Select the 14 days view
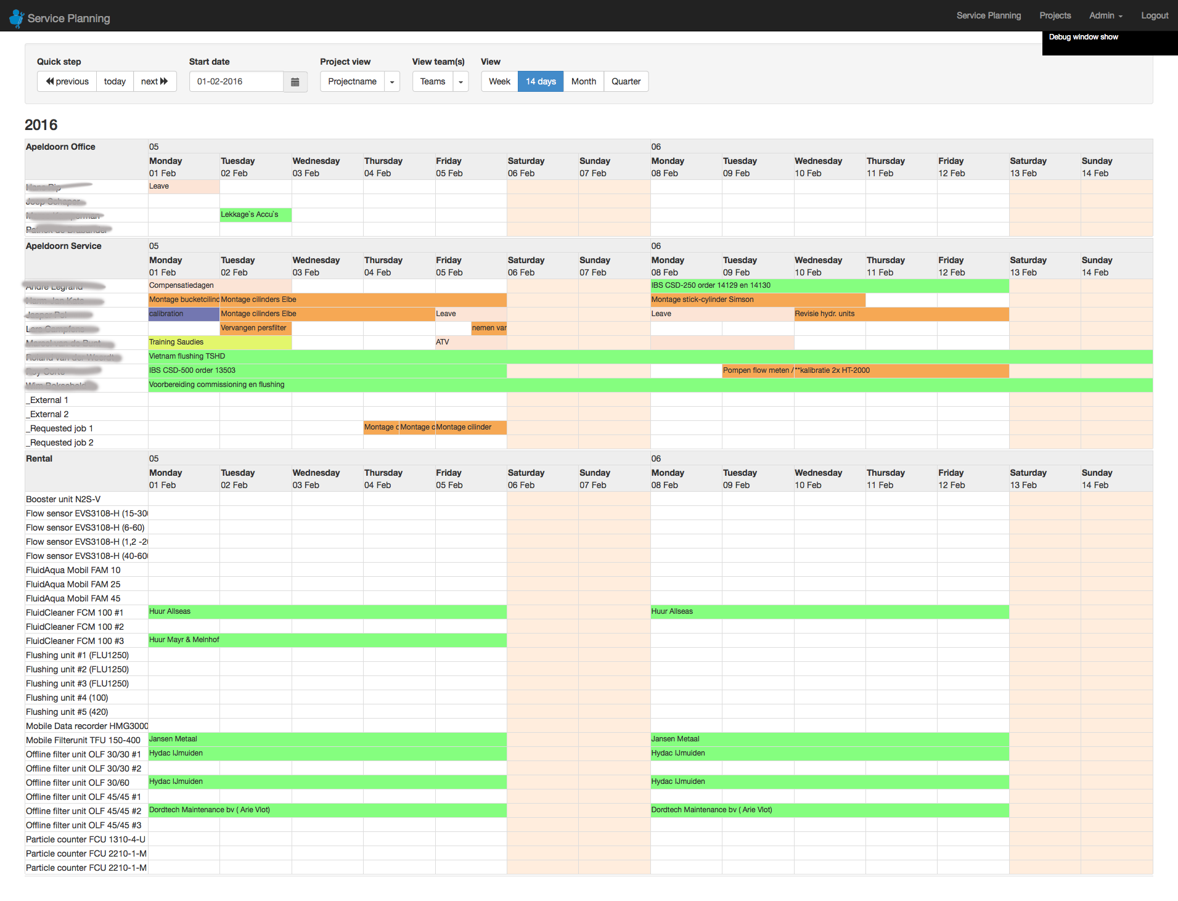The height and width of the screenshot is (901, 1178). pyautogui.click(x=541, y=82)
